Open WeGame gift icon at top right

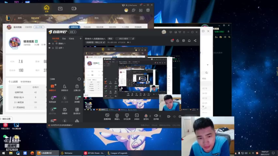pyautogui.click(x=148, y=10)
